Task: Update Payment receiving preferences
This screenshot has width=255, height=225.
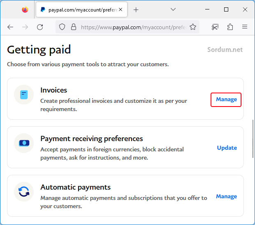Action: [x=227, y=148]
